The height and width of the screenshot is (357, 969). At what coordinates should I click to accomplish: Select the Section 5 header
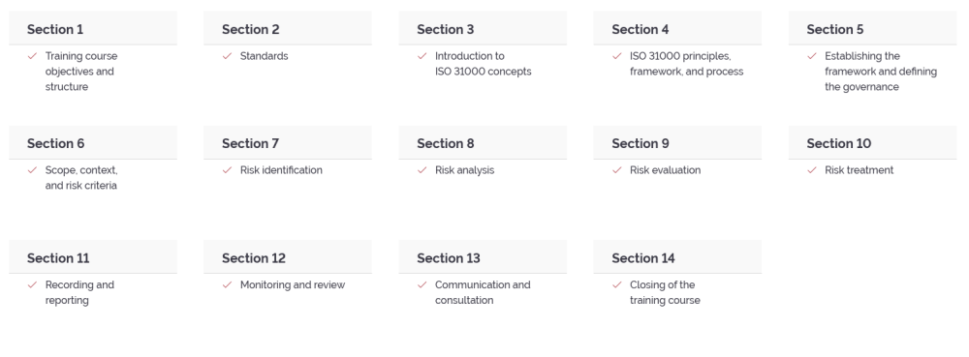click(873, 28)
